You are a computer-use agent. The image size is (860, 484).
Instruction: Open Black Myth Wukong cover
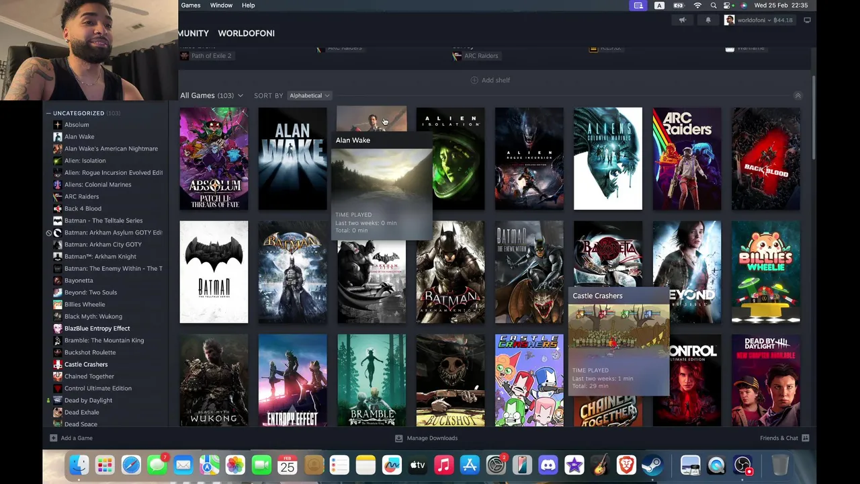pyautogui.click(x=214, y=380)
